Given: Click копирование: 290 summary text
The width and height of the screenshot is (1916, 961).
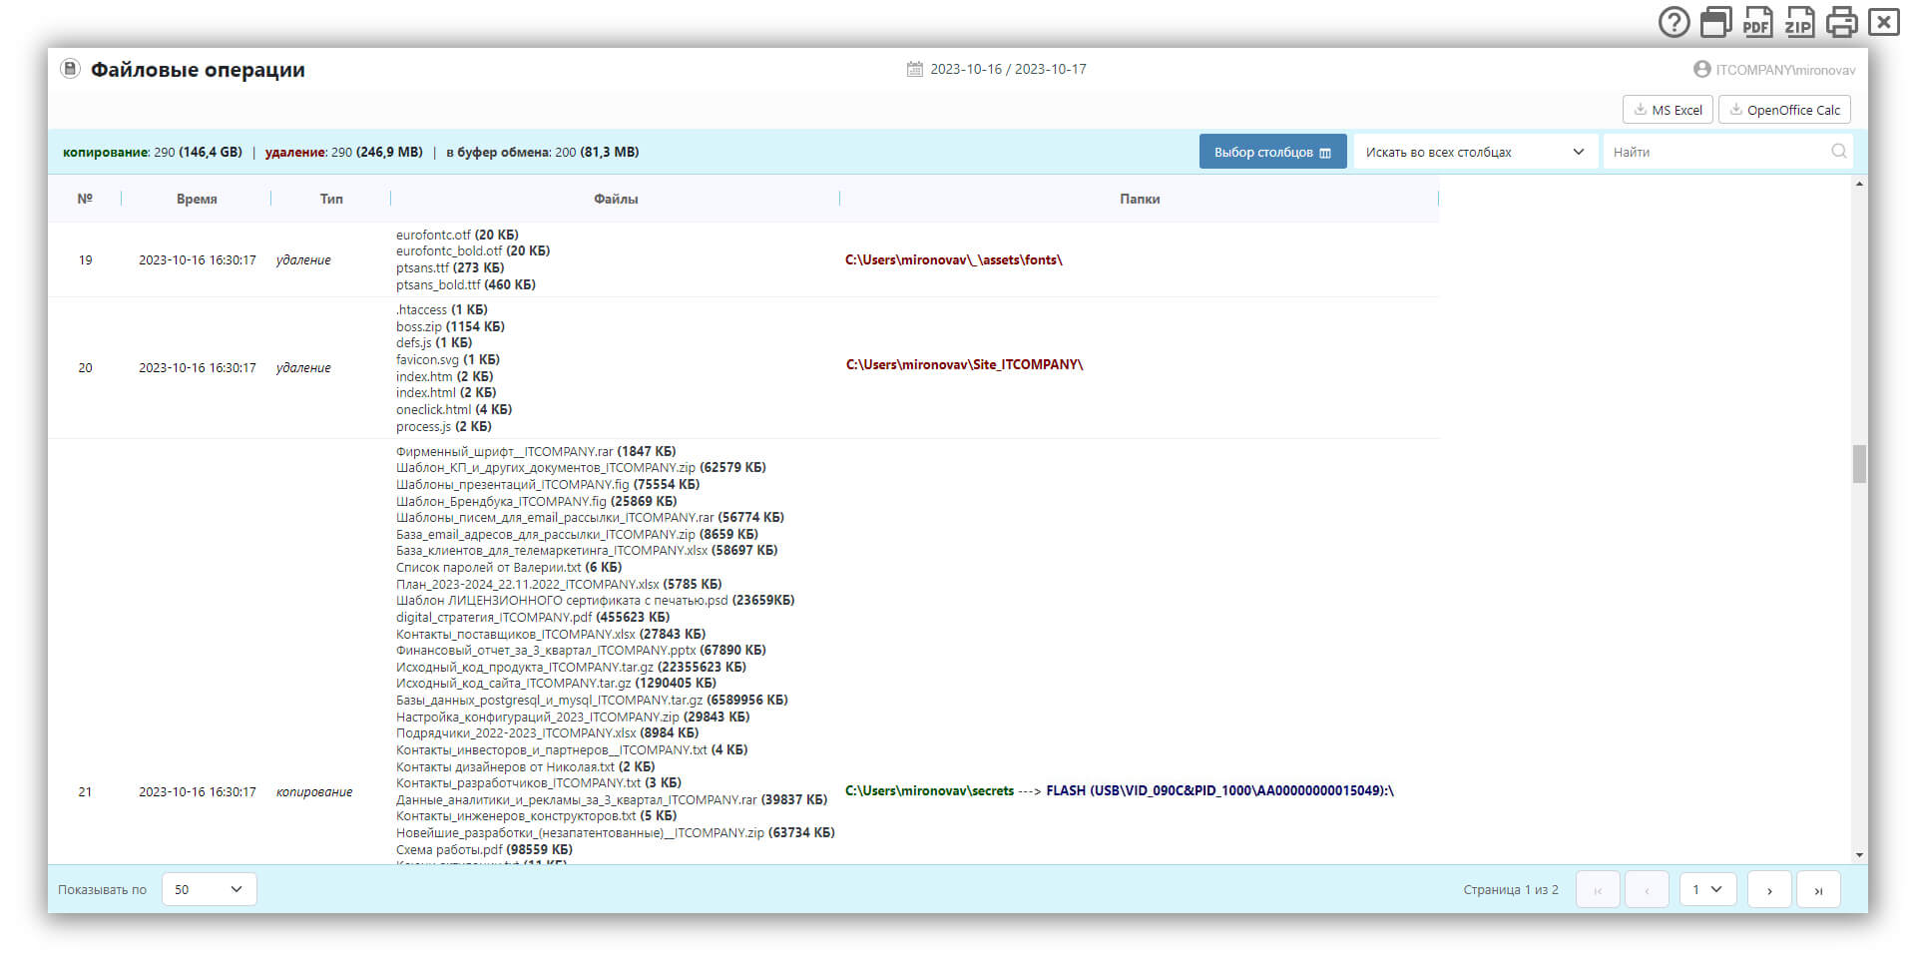Looking at the screenshot, I should (x=153, y=152).
